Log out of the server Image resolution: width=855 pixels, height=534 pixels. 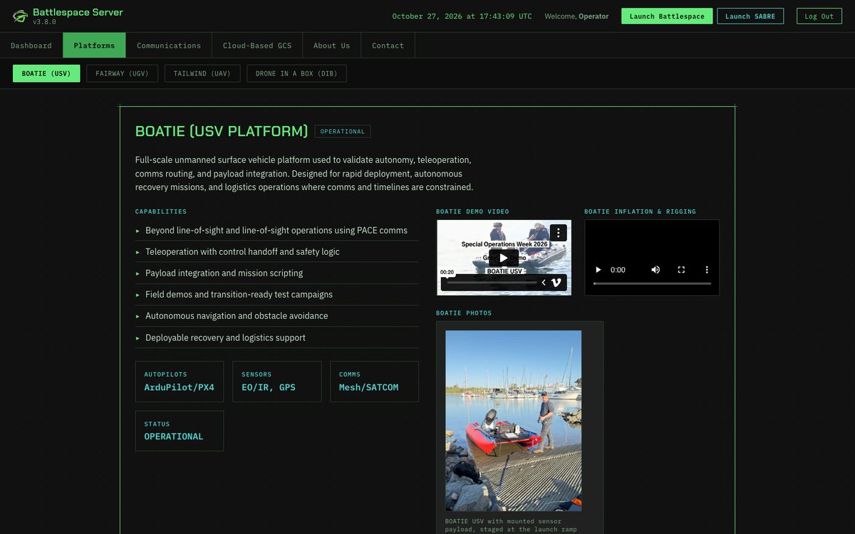coord(819,16)
